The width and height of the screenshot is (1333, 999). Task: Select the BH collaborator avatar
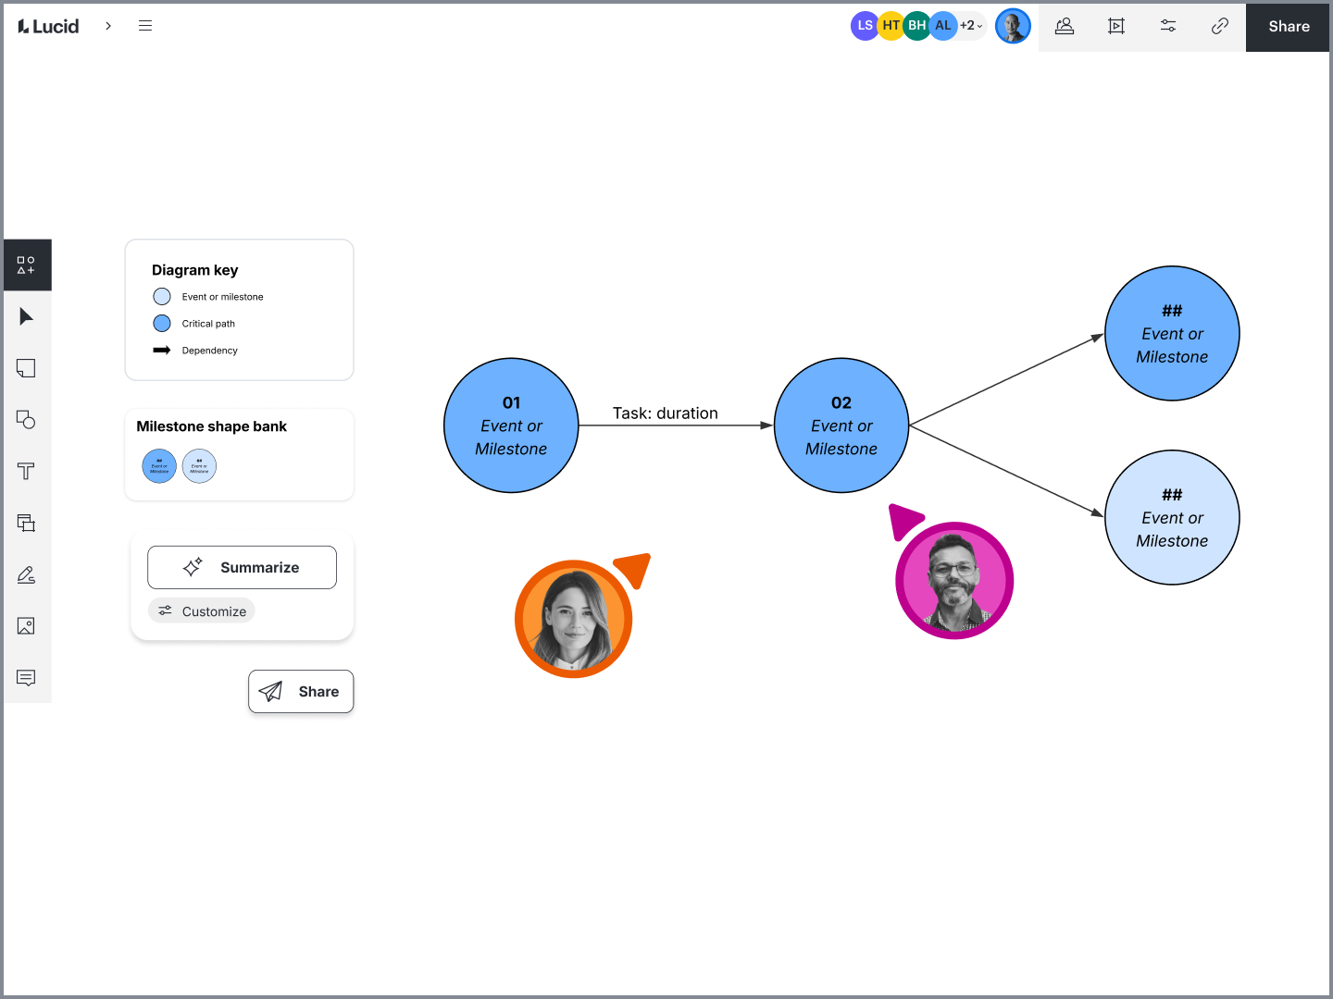[x=916, y=26]
